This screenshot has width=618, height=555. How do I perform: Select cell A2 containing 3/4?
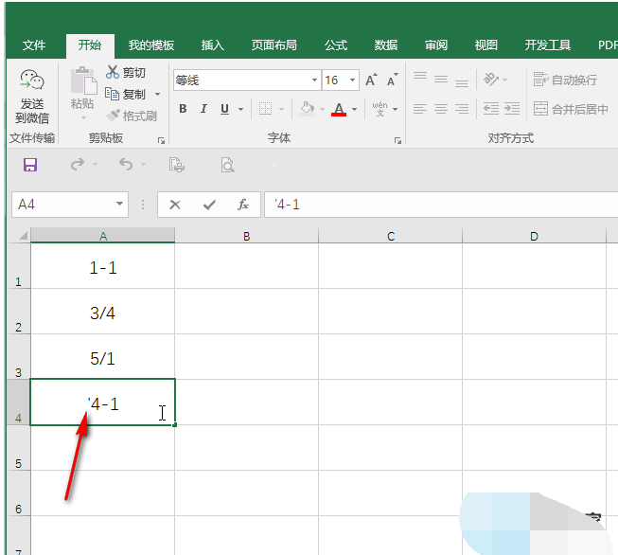pos(102,313)
